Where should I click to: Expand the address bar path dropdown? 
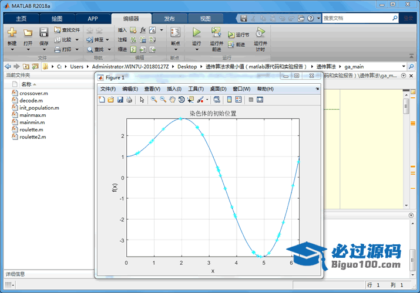403,66
